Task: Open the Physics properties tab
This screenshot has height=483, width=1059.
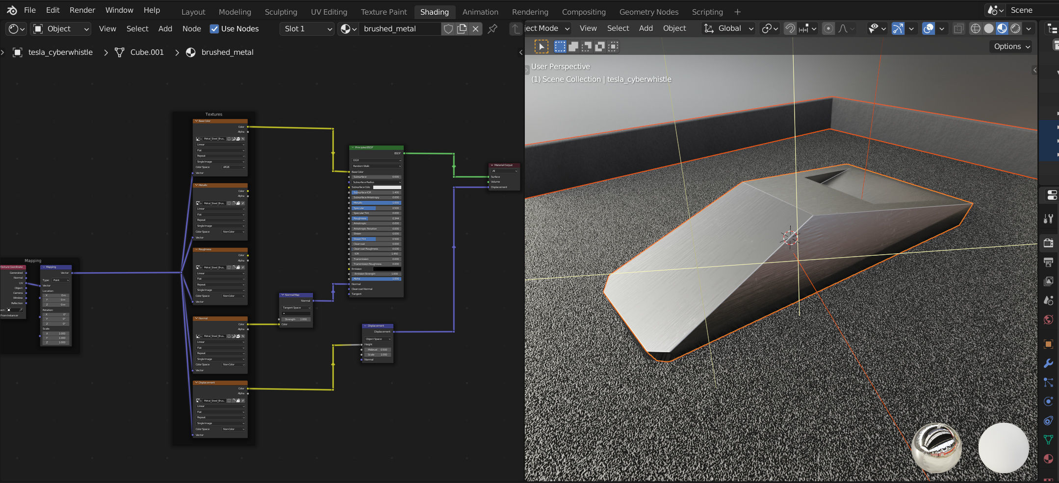Action: (x=1049, y=401)
